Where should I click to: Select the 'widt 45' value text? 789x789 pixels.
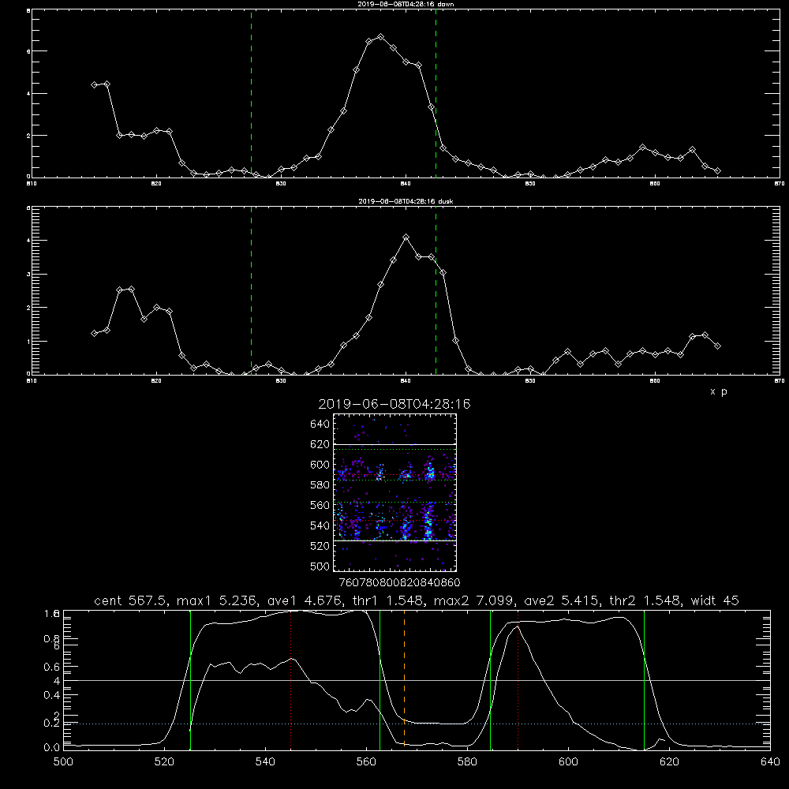pos(715,600)
